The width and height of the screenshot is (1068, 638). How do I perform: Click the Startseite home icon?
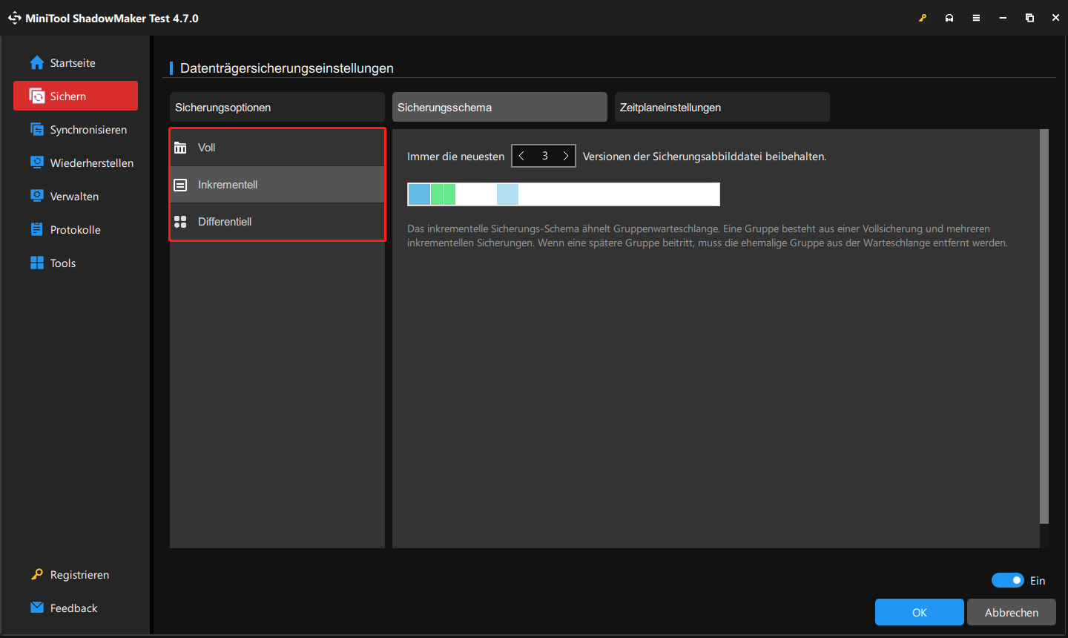(x=37, y=62)
